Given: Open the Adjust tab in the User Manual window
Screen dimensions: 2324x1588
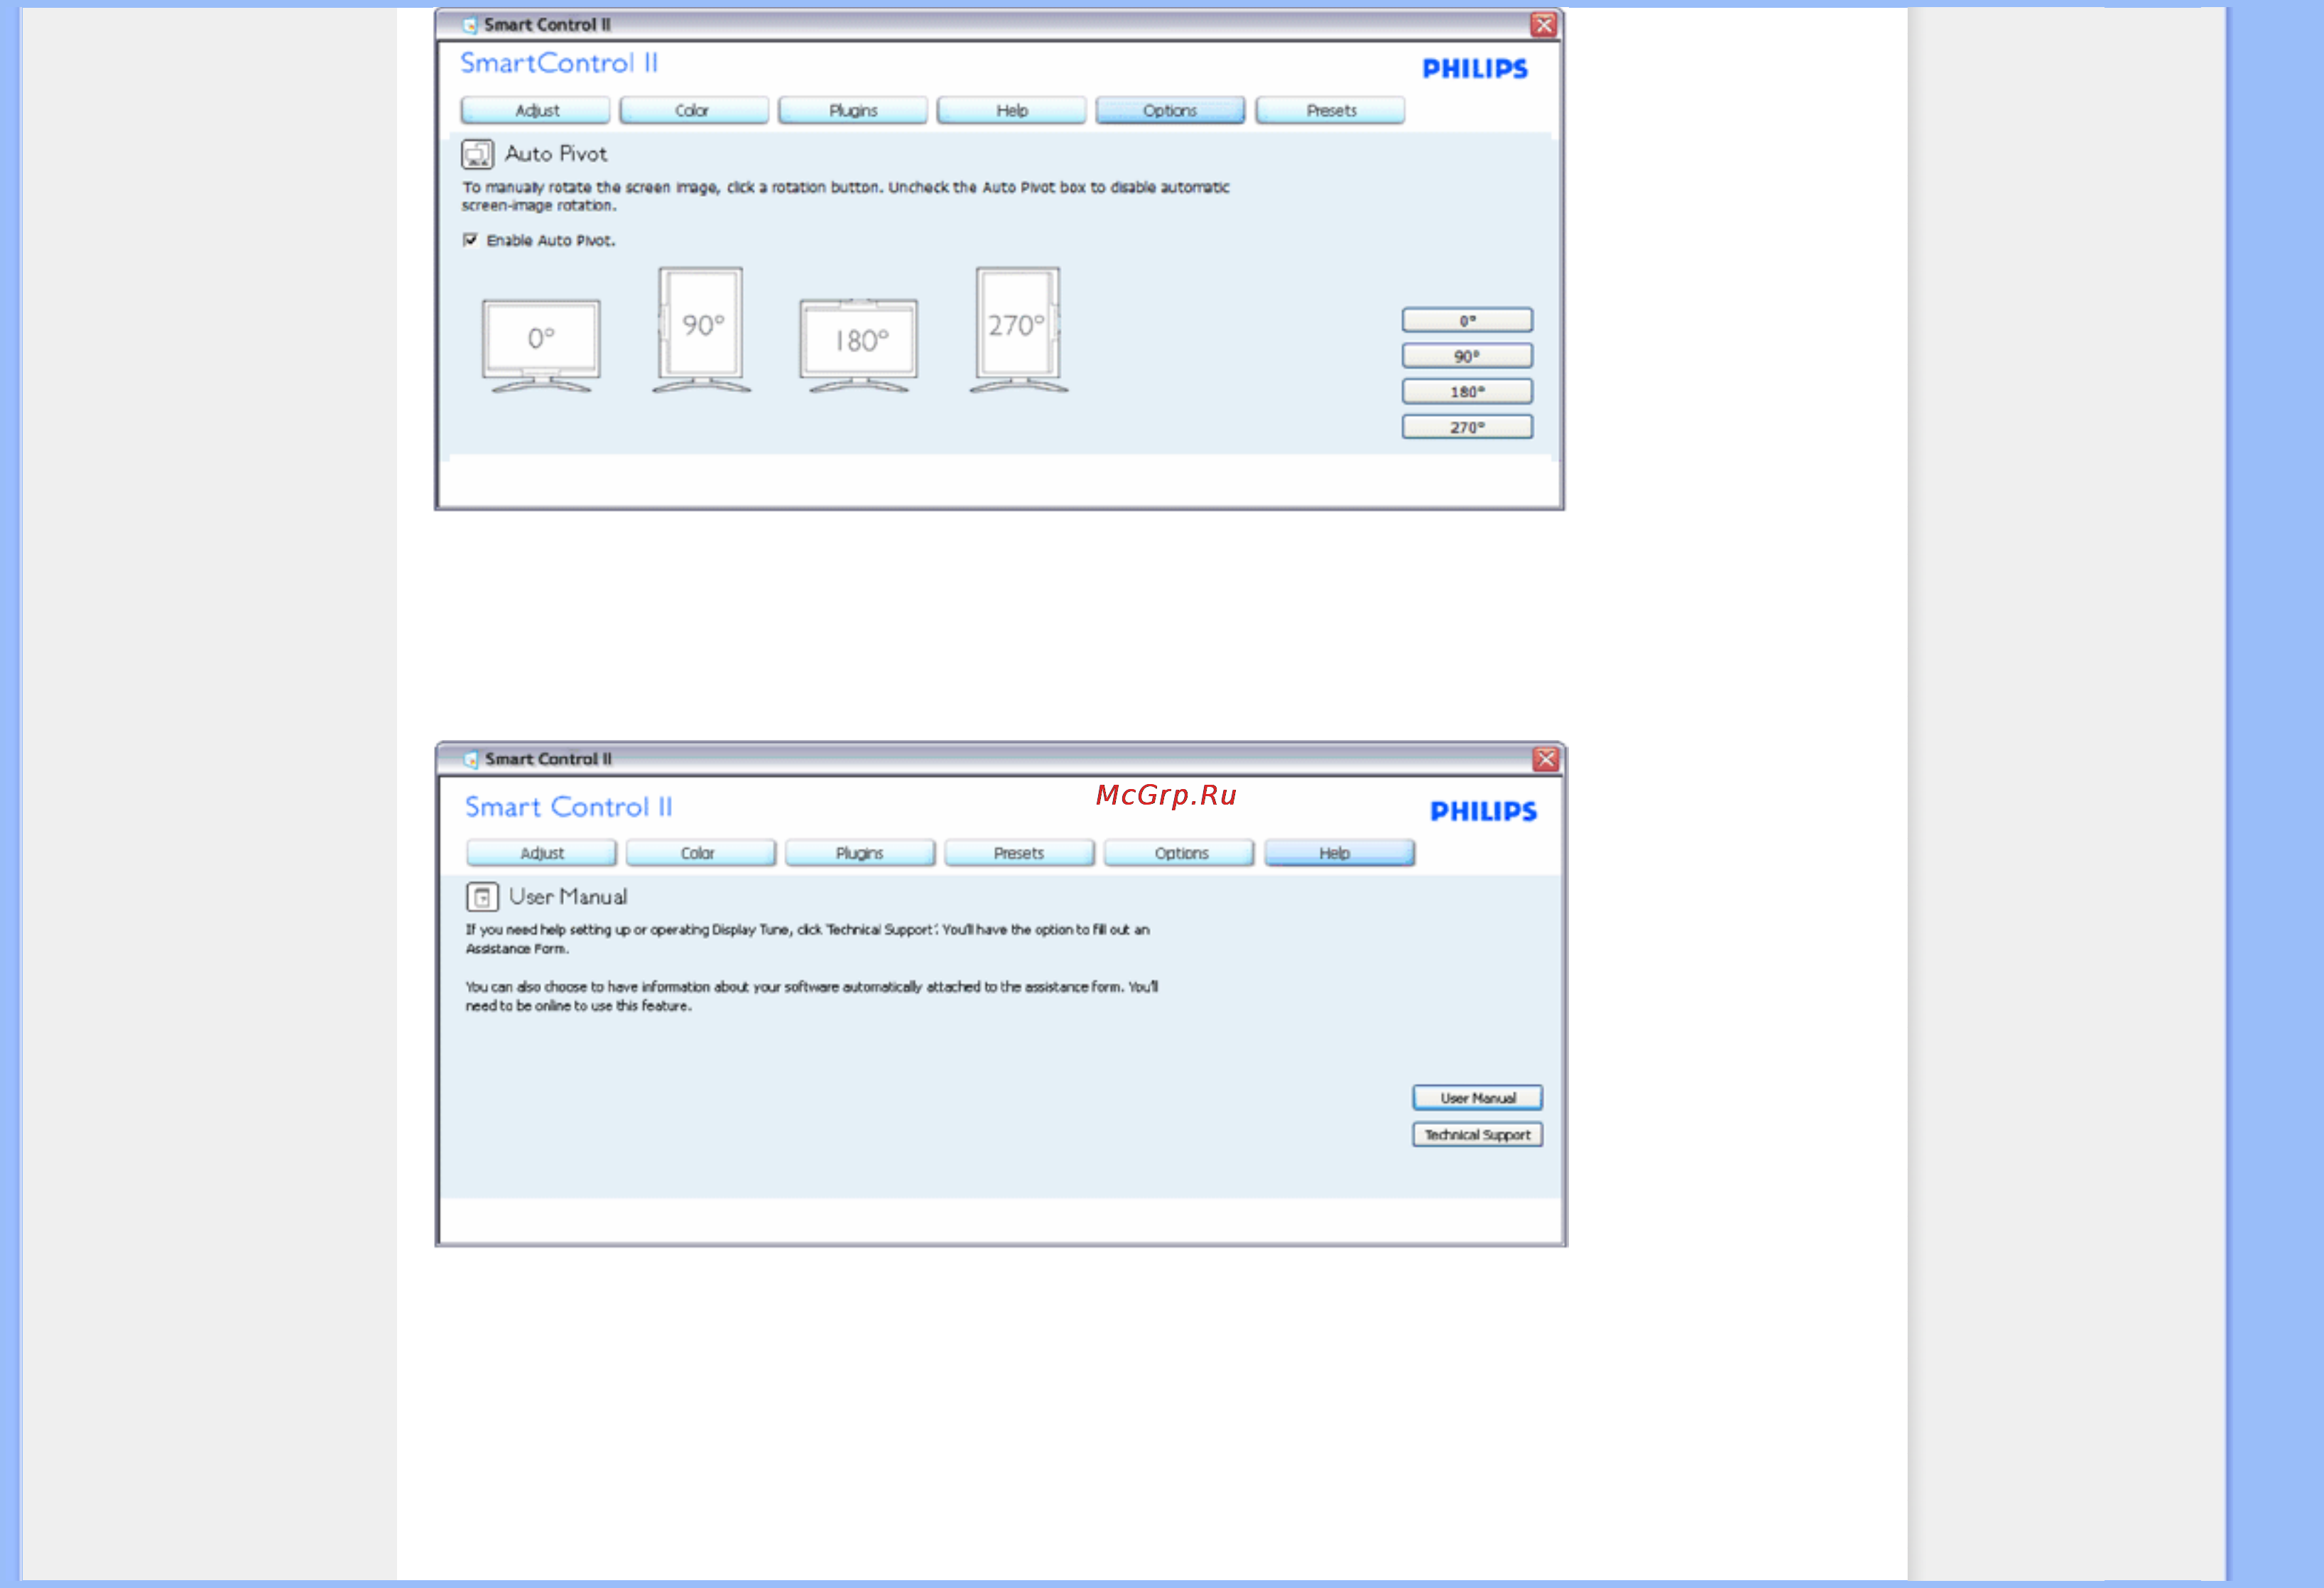Looking at the screenshot, I should 542,853.
